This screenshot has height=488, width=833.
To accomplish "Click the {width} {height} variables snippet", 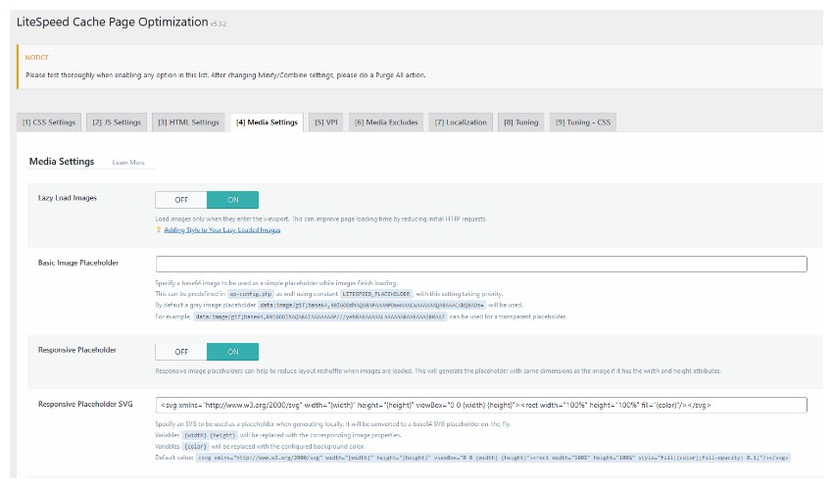I will (210, 435).
